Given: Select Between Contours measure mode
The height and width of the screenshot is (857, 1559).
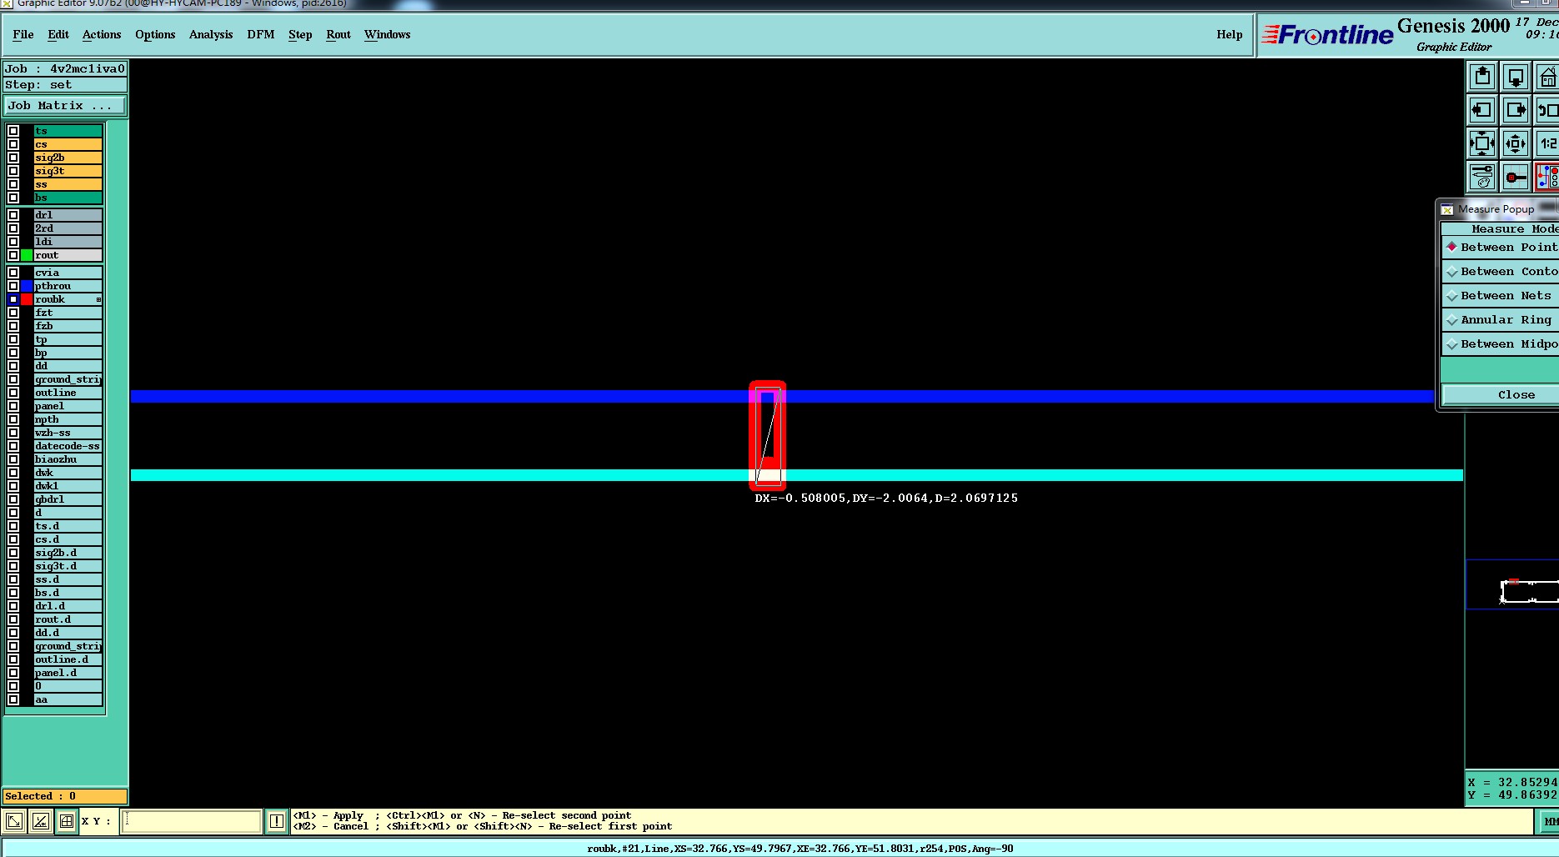Looking at the screenshot, I should tap(1501, 272).
